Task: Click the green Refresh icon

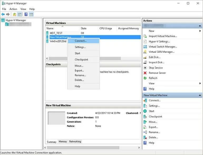Action: 145,78
